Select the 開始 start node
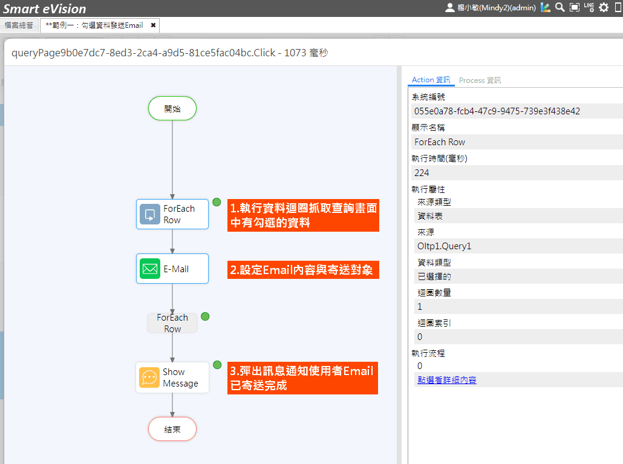The width and height of the screenshot is (623, 464). [x=172, y=108]
